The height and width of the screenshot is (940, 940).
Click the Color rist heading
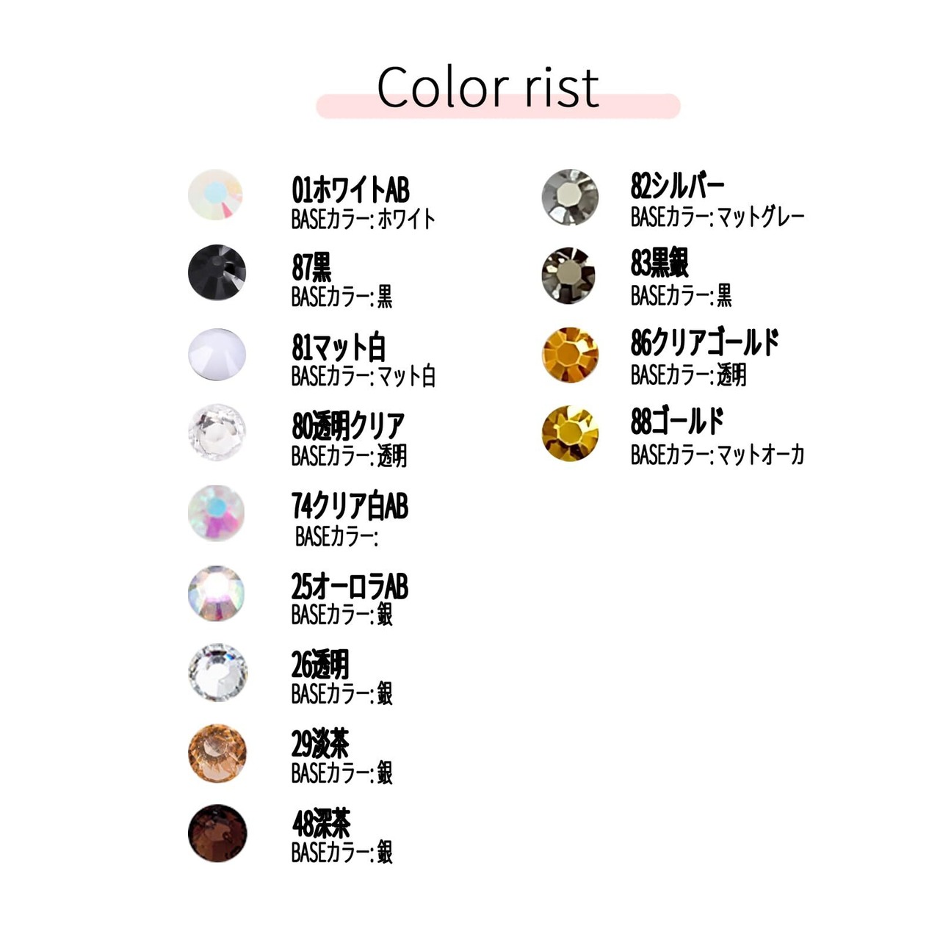(x=488, y=88)
